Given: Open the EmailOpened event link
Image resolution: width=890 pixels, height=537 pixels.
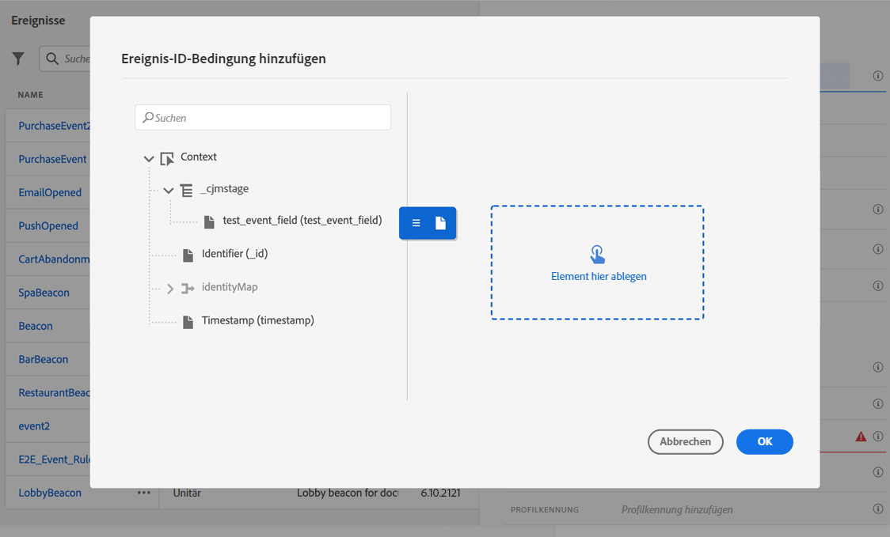Looking at the screenshot, I should 50,192.
